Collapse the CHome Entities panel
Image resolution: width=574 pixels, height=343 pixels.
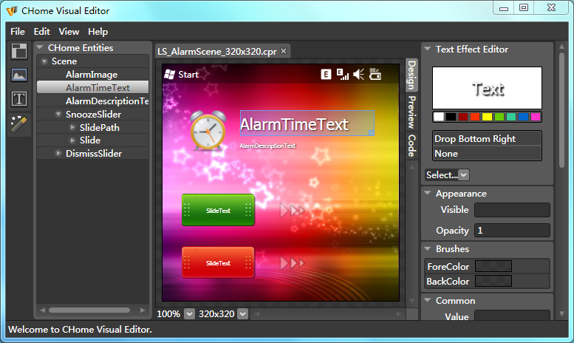coord(40,47)
